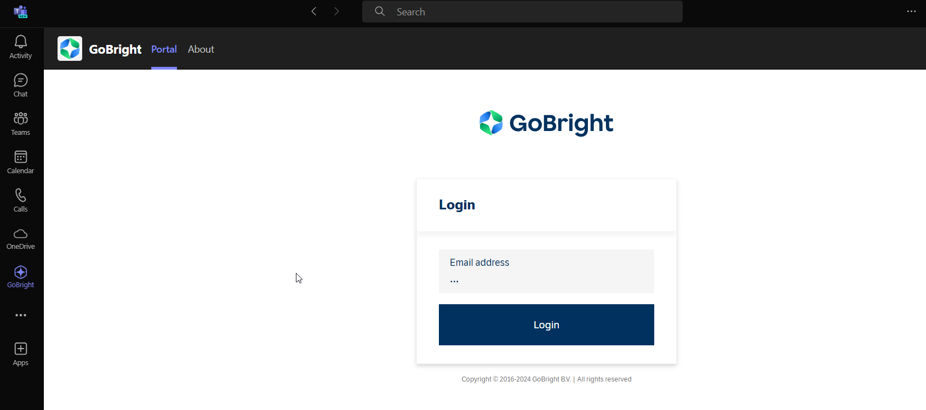Open Settings and more menu
The width and height of the screenshot is (926, 410).
pyautogui.click(x=911, y=12)
